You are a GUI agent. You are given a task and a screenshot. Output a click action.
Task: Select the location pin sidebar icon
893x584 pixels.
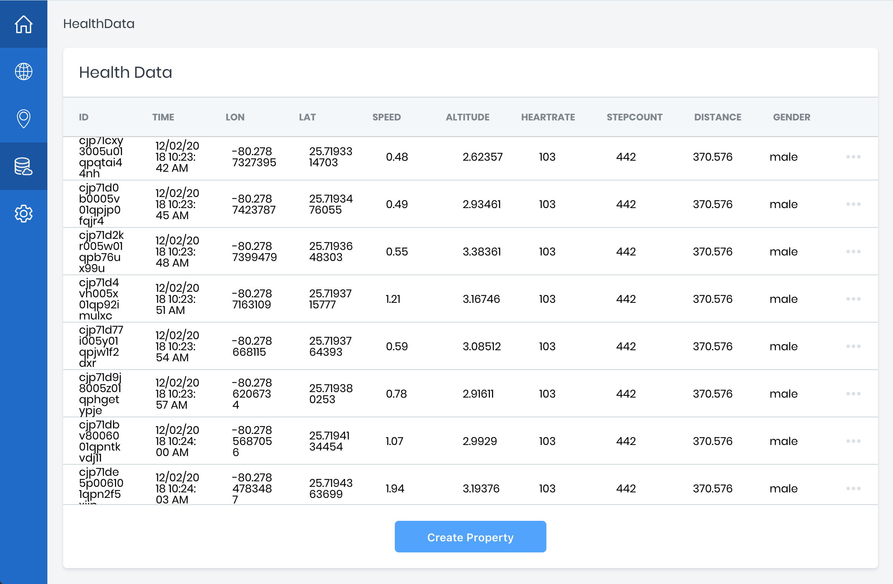[24, 118]
